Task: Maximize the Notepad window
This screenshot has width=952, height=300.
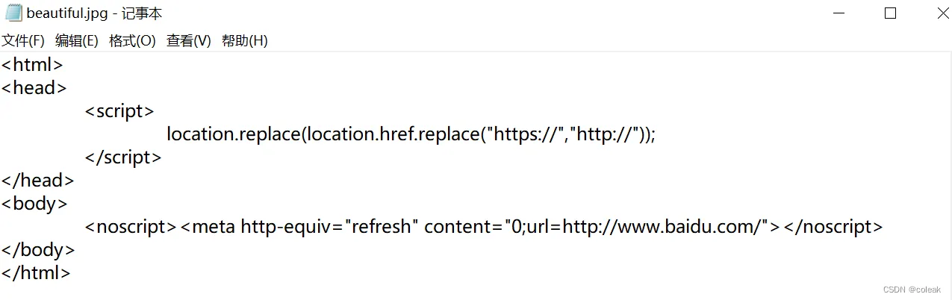Action: (890, 13)
